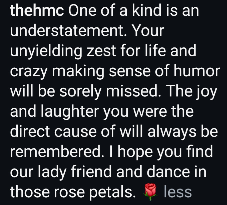Select the phrase sense of humor
The width and height of the screenshot is (227, 205).
pos(164,71)
